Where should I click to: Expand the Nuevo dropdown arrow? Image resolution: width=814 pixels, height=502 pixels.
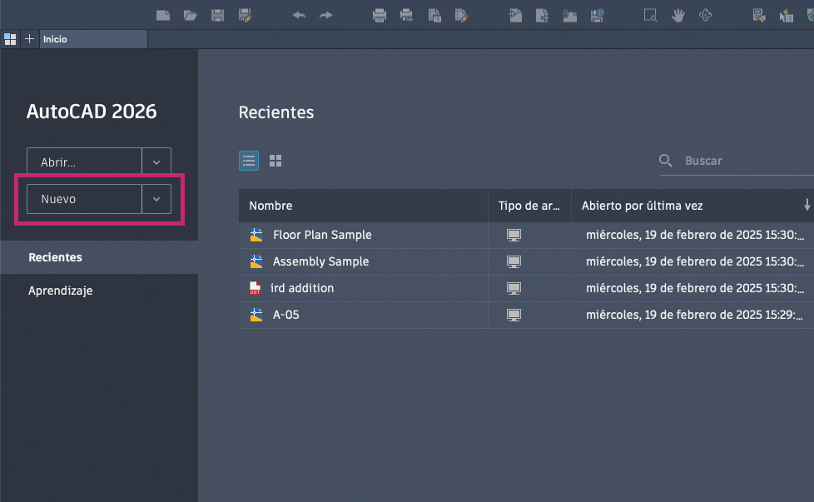156,199
